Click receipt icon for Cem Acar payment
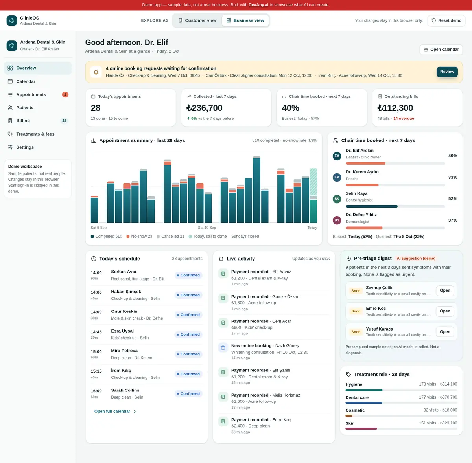The width and height of the screenshot is (472, 463). pyautogui.click(x=223, y=323)
